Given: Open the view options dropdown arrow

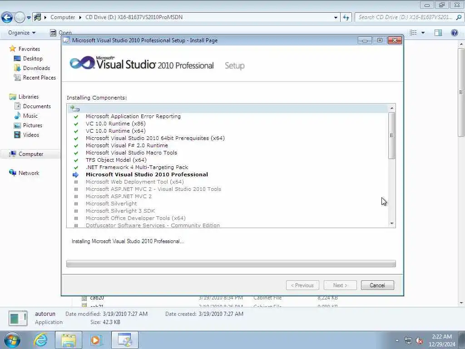Looking at the screenshot, I should [x=423, y=33].
